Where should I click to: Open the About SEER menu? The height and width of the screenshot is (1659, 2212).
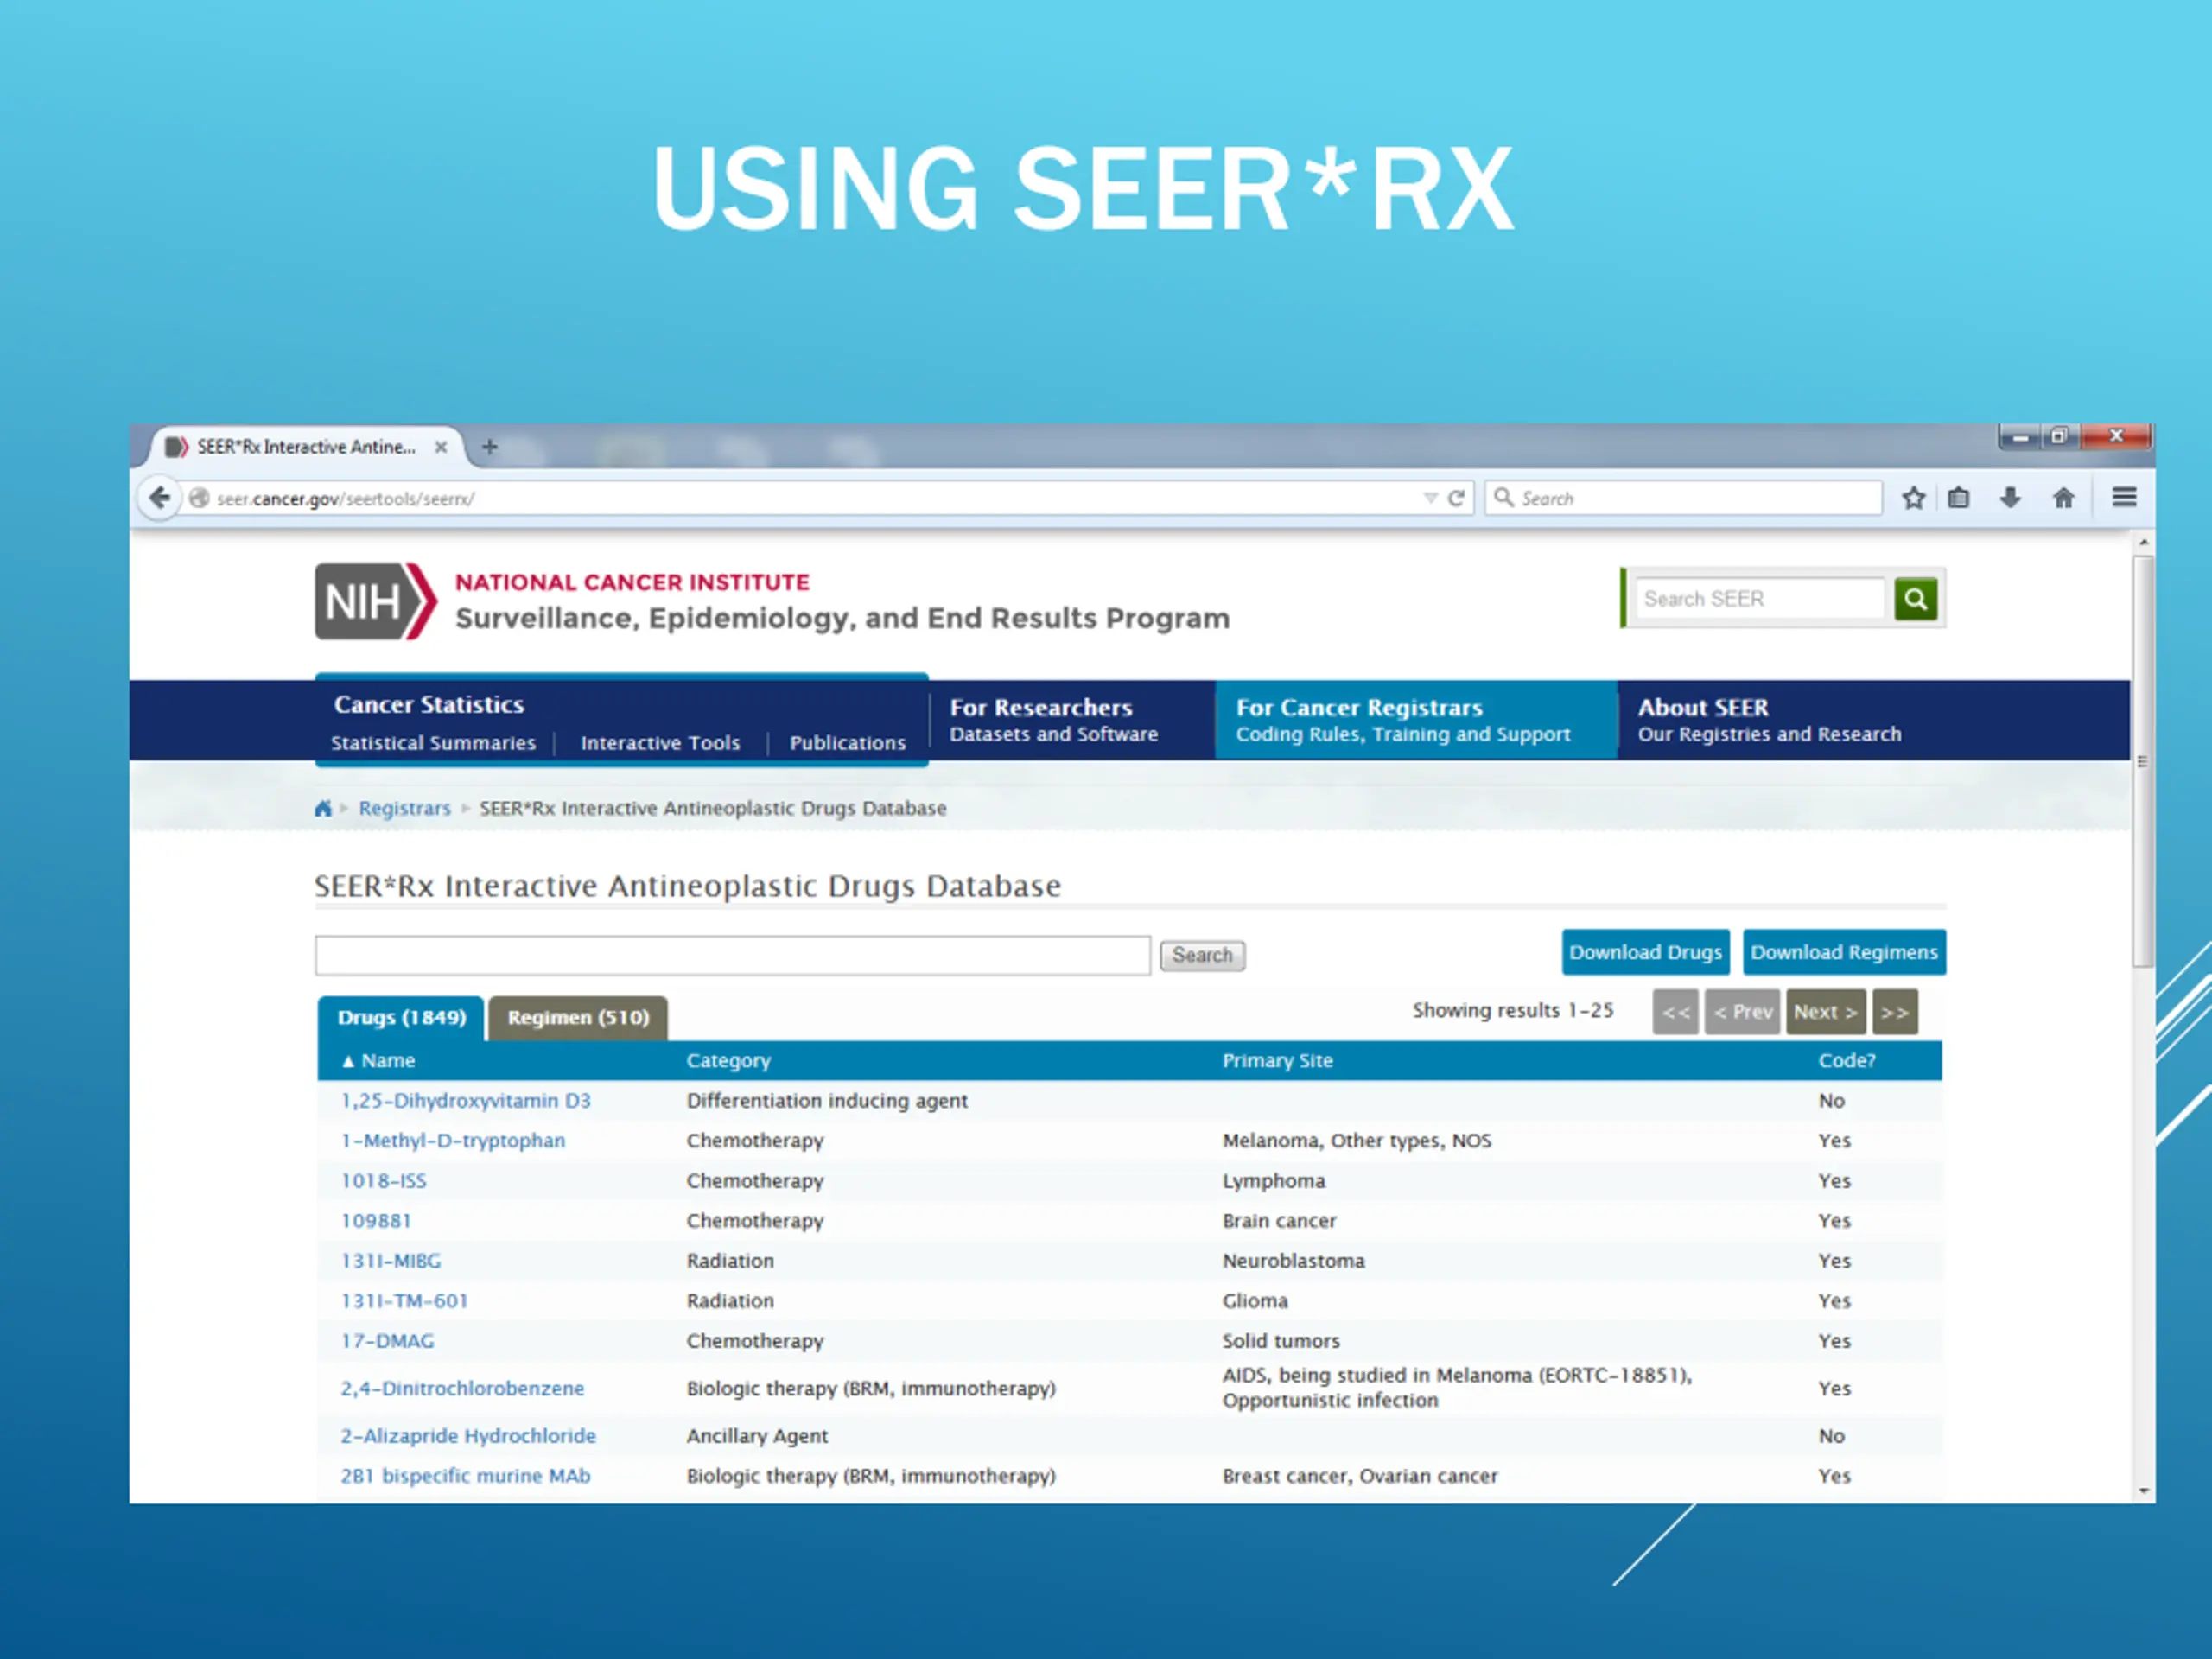pos(1769,720)
